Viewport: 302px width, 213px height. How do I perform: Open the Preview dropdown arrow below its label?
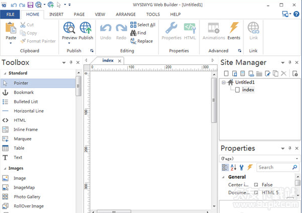click(x=69, y=43)
